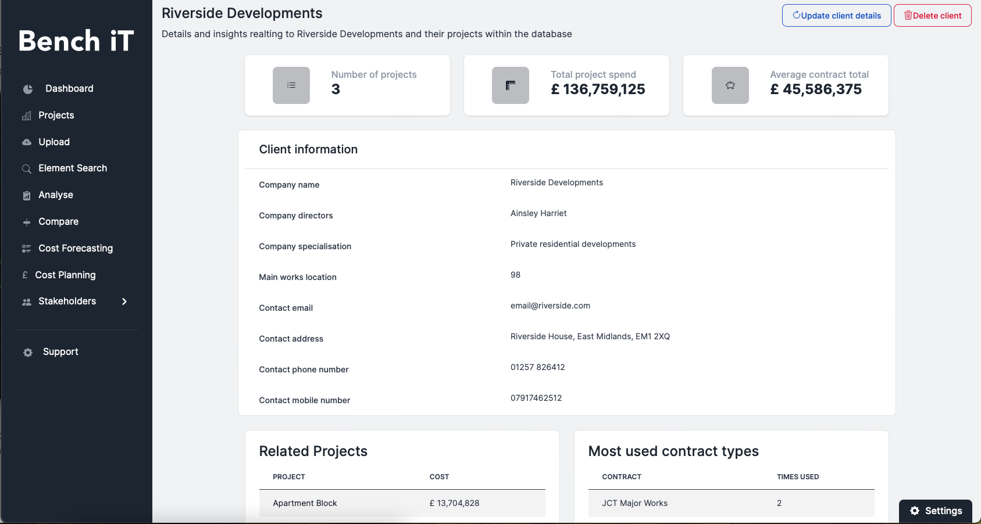
Task: Click the Stakeholders people icon
Action: click(x=27, y=302)
